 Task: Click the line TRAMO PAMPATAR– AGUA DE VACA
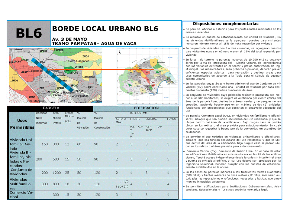click(x=94, y=44)
